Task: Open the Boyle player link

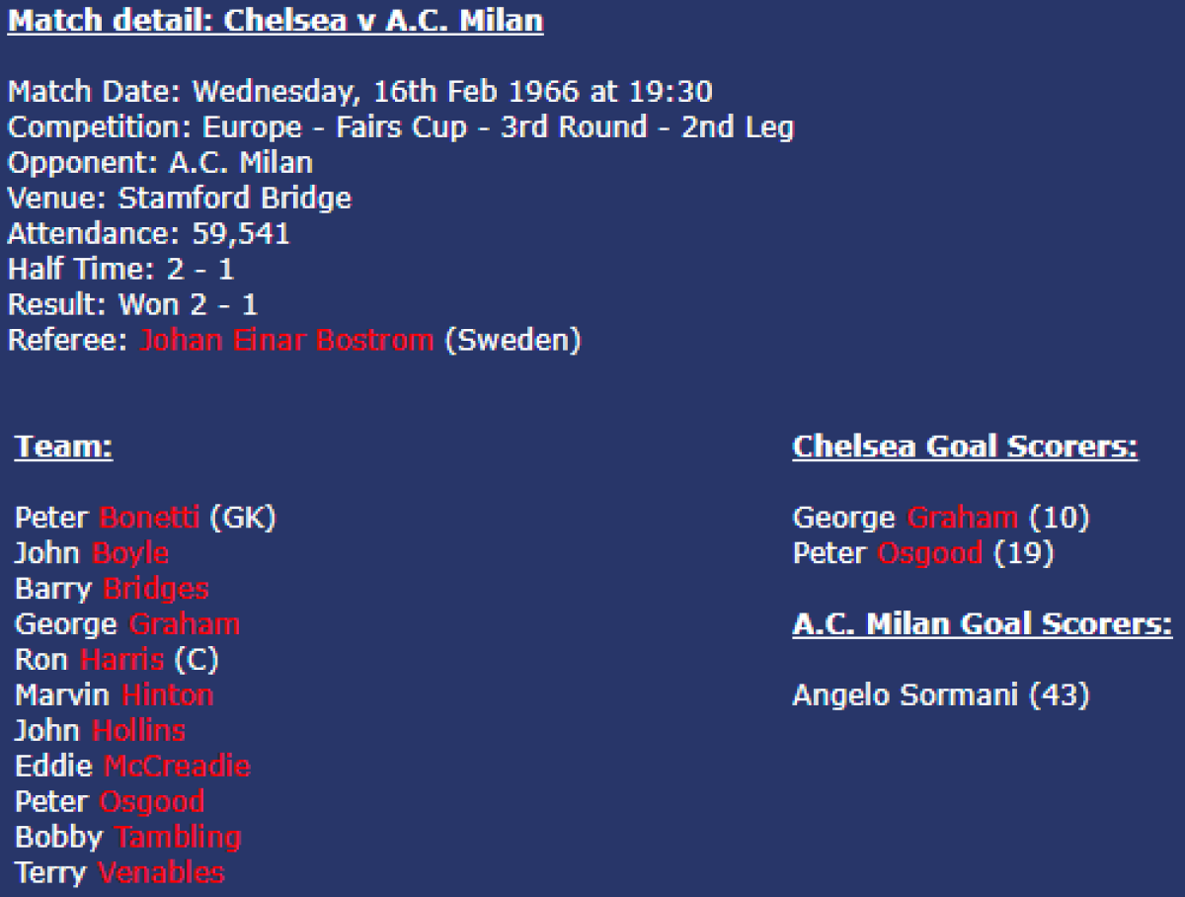Action: coord(130,553)
